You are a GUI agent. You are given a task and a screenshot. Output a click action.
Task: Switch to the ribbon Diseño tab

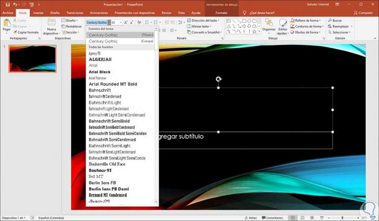55,13
